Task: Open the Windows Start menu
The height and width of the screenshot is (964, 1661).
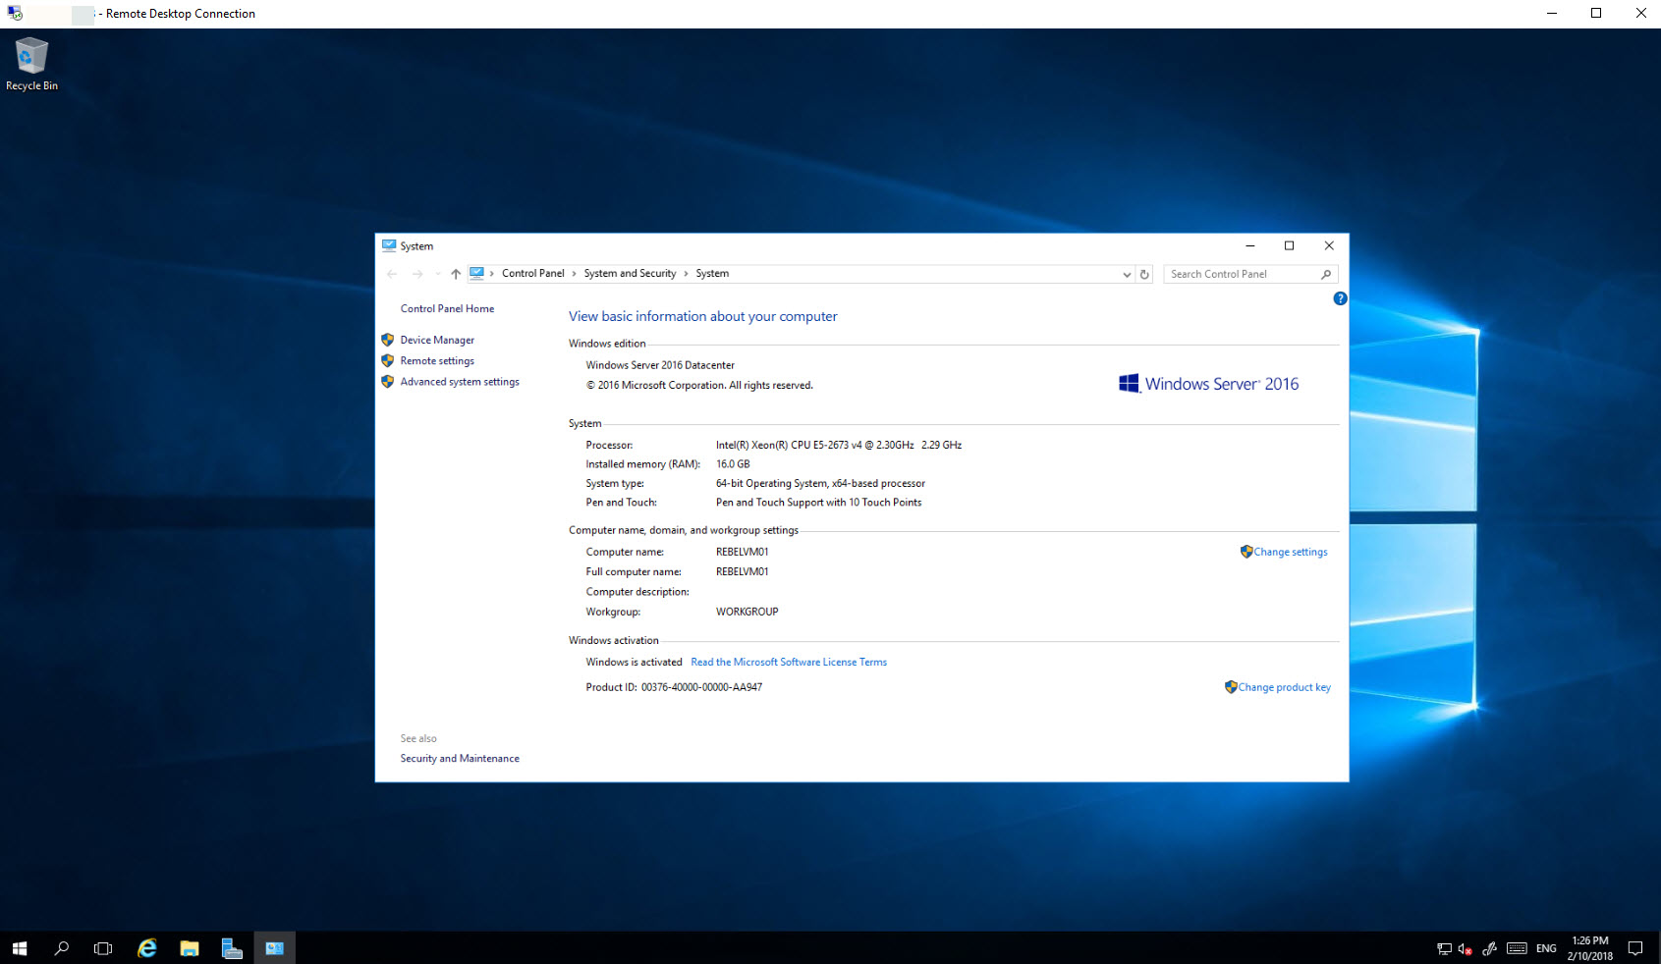Action: click(20, 948)
